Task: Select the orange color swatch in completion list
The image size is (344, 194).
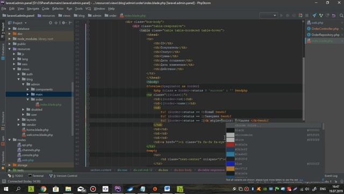Action: 231,169
